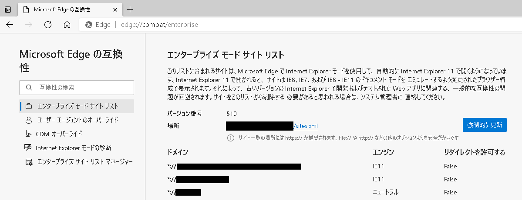Image resolution: width=522 pixels, height=200 pixels.
Task: Click the Microsoft Edge の互換性 sidebar title
Action: pos(71,61)
